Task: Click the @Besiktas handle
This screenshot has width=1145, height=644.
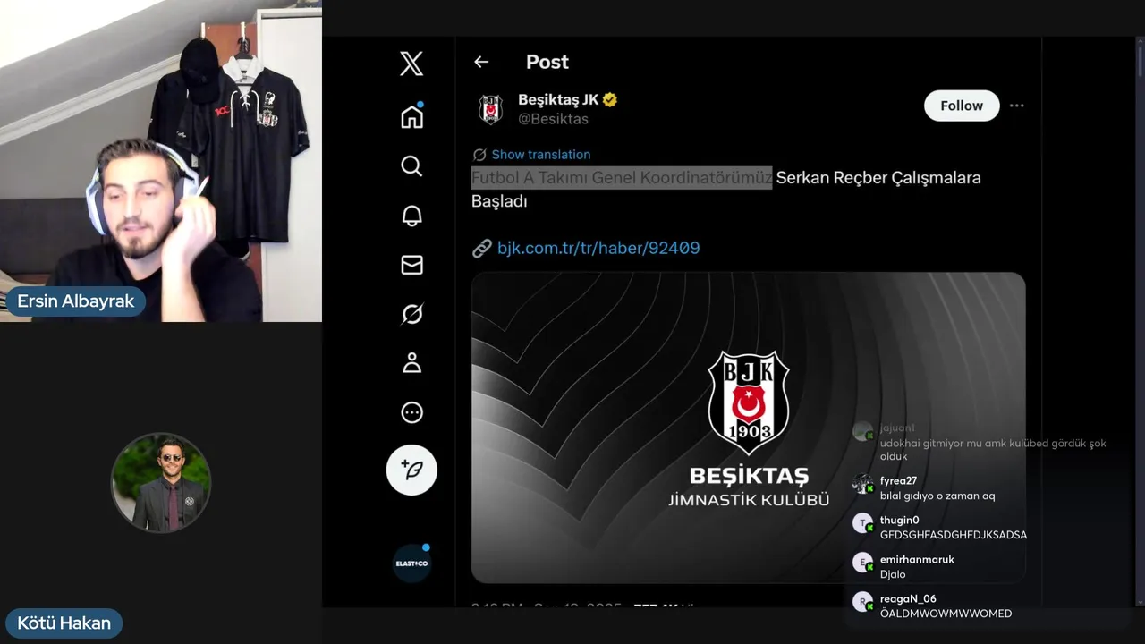Action: tap(553, 119)
